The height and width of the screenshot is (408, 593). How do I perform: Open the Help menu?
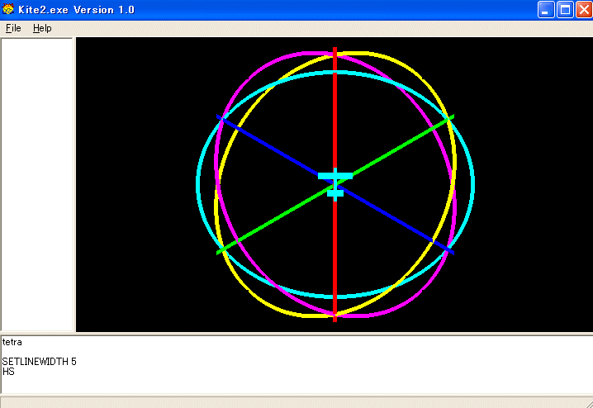click(x=42, y=28)
